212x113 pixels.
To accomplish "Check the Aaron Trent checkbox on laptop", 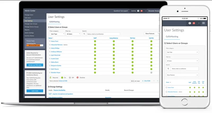I will coord(50,41).
